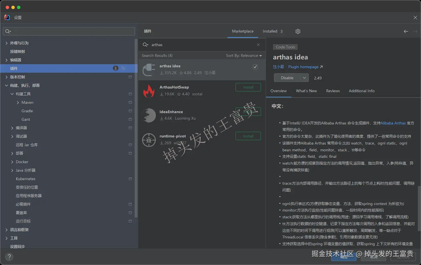Viewport: 421px width, 265px height.
Task: Switch to the Marketplace tab
Action: (x=243, y=31)
